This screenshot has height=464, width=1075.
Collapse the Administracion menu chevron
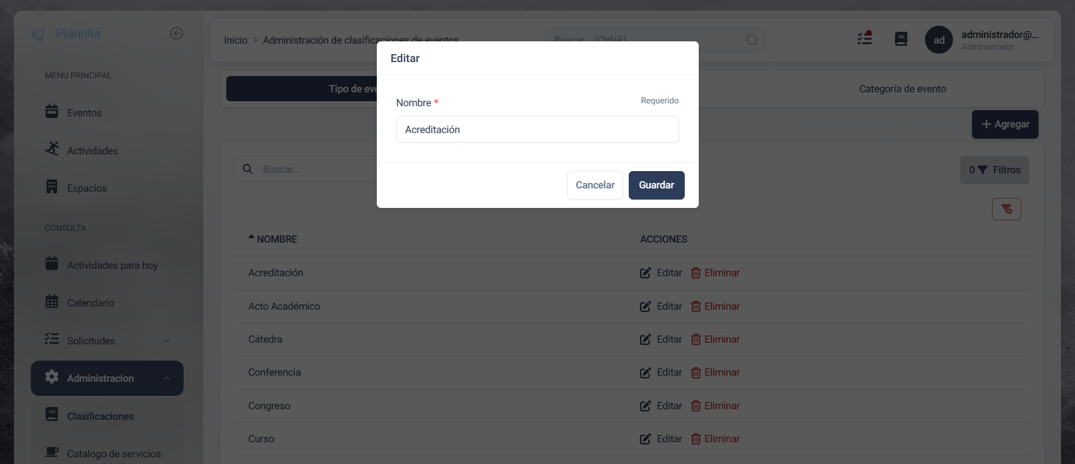pos(166,378)
